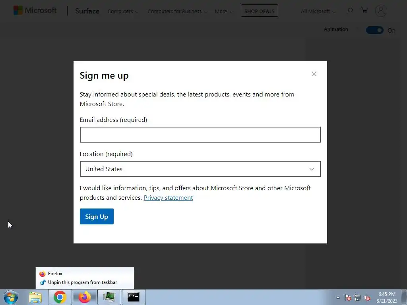Switch to Chrome in the taskbar

[x=60, y=297]
